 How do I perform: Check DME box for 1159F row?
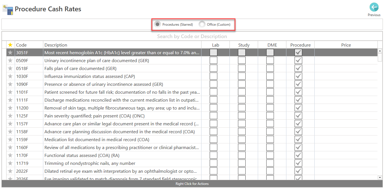point(270,139)
